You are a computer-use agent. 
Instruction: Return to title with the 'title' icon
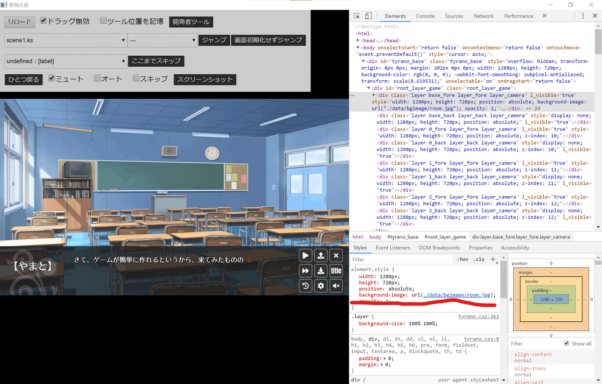[337, 271]
